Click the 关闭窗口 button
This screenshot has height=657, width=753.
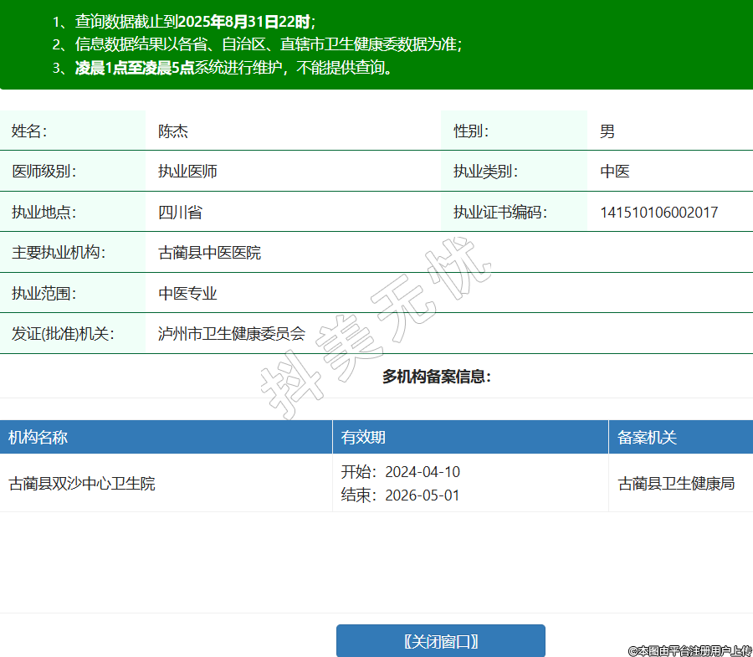click(440, 641)
